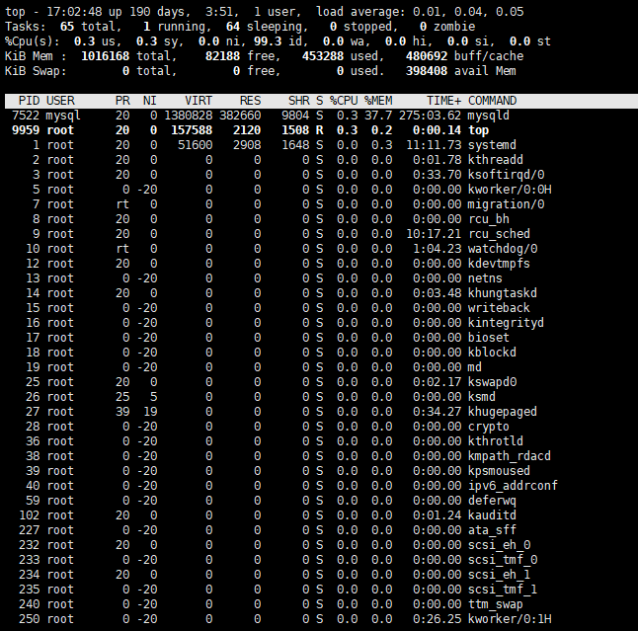Click the %MEM column header
Viewport: 638px width, 631px height.
pos(377,101)
